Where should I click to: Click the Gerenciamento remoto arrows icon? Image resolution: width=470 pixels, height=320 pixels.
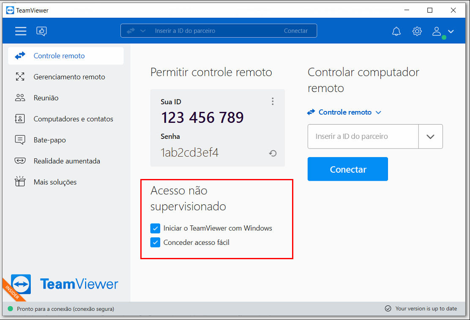click(20, 77)
